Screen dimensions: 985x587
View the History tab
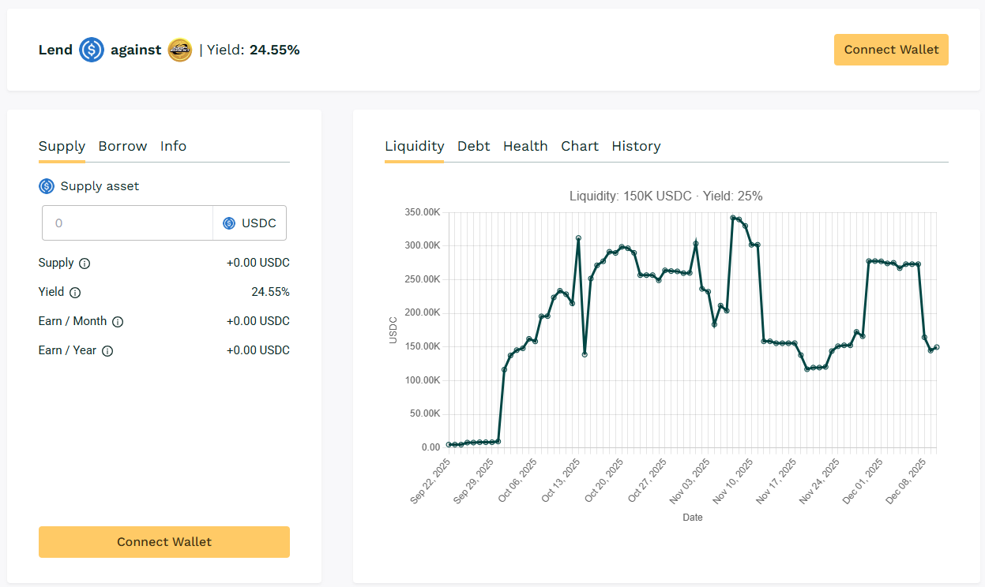636,146
